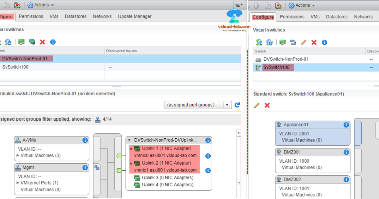Open the assigned port groups filter dropdown
This screenshot has width=379, height=199.
(227, 105)
